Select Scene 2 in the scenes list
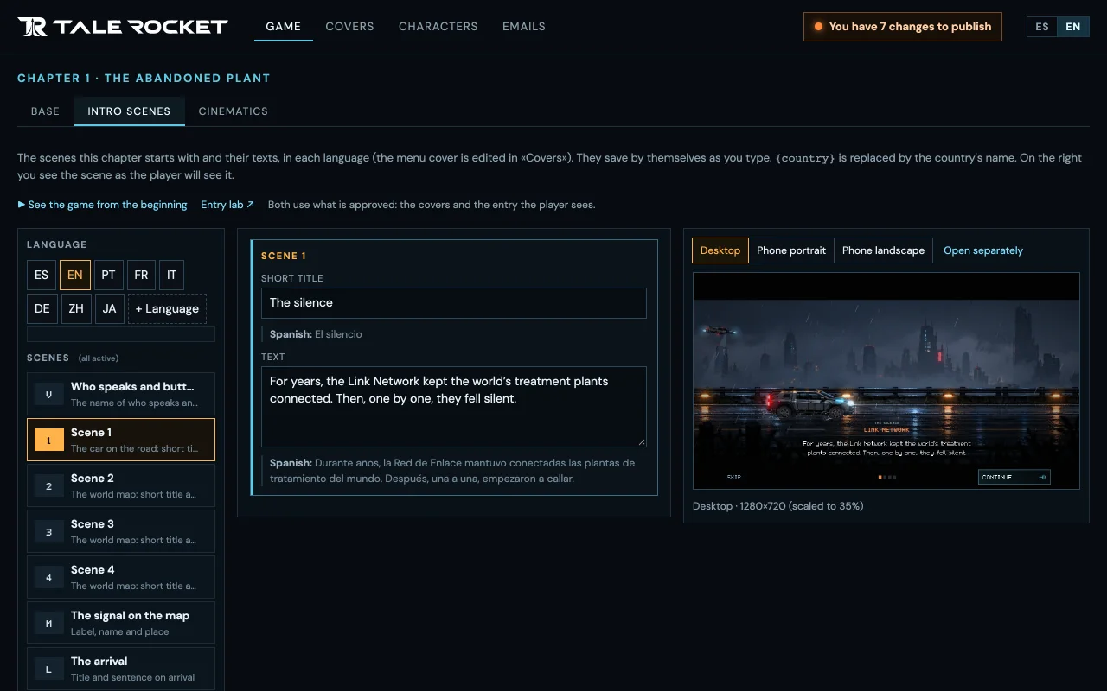This screenshot has width=1107, height=691. click(x=121, y=485)
